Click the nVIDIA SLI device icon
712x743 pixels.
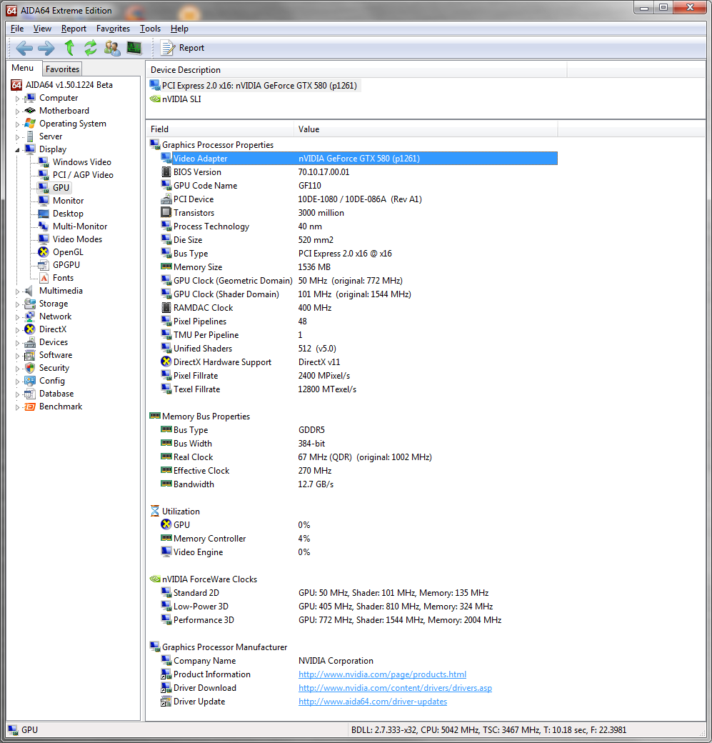(x=155, y=99)
